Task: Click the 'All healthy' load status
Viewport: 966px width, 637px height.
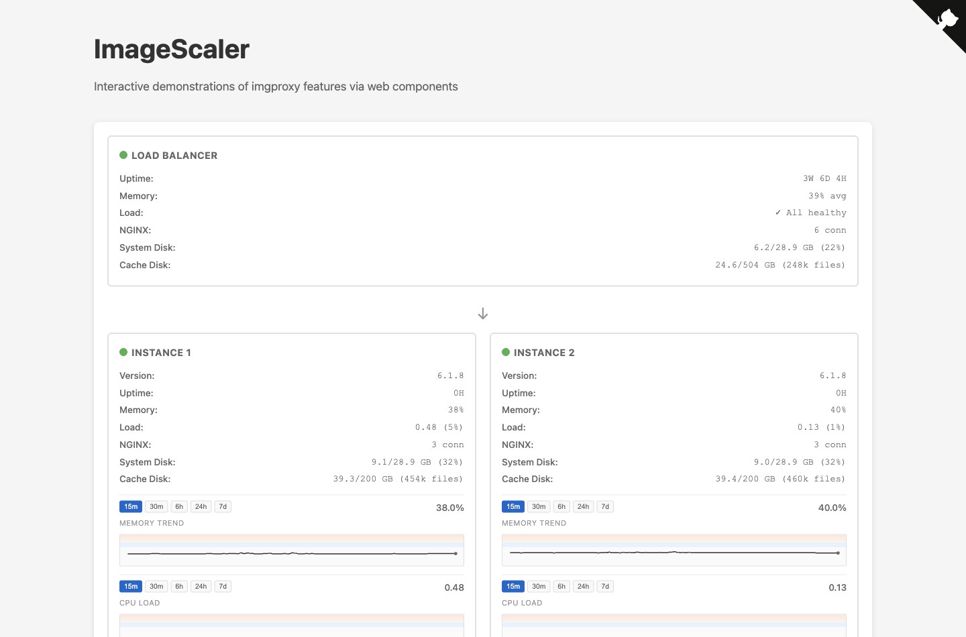Action: coord(810,213)
